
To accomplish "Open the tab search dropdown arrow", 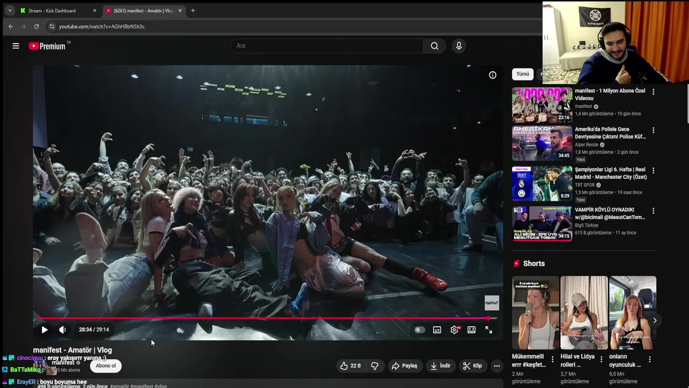I will pos(10,11).
